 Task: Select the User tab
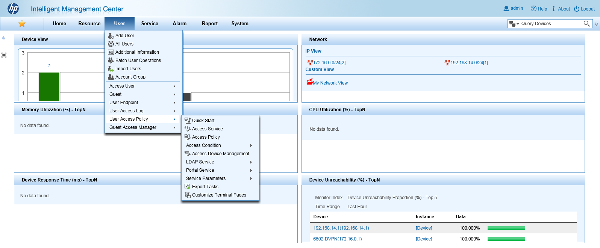[120, 24]
